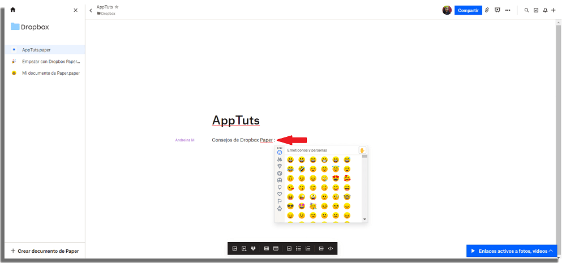Insert a bulleted list from the toolbar
Image resolution: width=566 pixels, height=263 pixels.
coord(298,248)
